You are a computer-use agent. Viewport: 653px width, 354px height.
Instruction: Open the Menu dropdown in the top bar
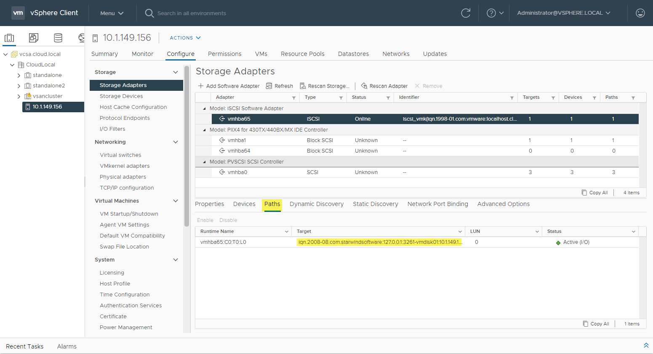click(x=112, y=13)
